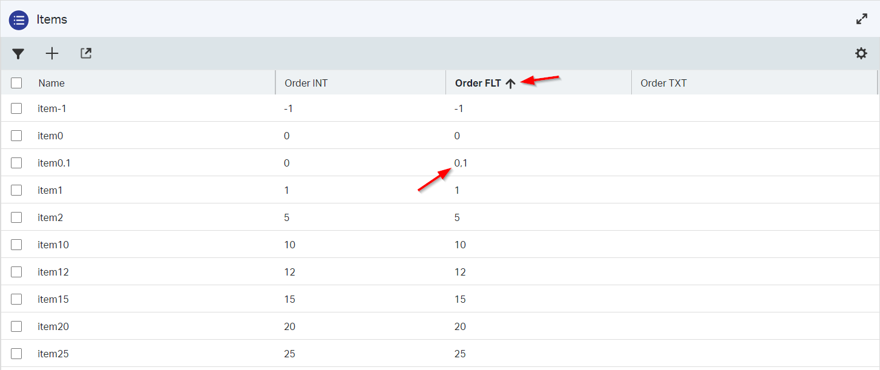The width and height of the screenshot is (880, 370).
Task: Select the item0.1 row checkbox
Action: [16, 163]
